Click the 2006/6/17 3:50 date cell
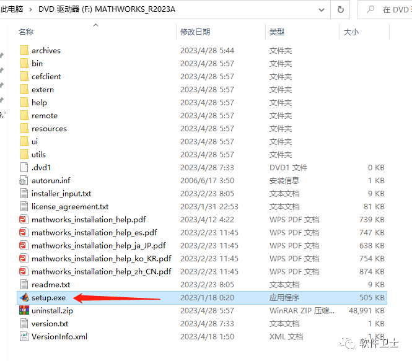This screenshot has height=361, width=412. (x=207, y=181)
